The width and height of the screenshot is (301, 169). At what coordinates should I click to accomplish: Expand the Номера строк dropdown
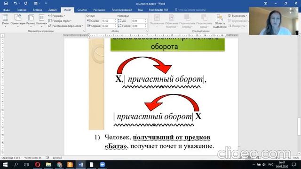(x=60, y=21)
